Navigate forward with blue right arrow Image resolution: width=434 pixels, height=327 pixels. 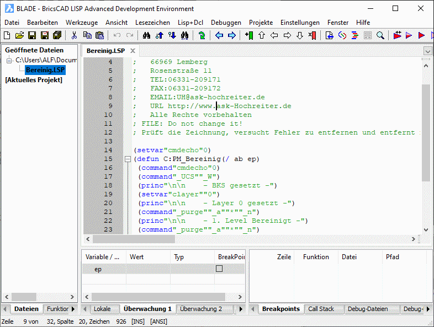click(232, 35)
